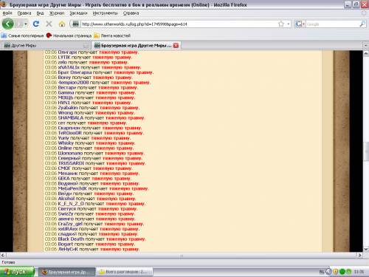Click the Stop loading X icon
This screenshot has height=277, width=369.
click(49, 24)
